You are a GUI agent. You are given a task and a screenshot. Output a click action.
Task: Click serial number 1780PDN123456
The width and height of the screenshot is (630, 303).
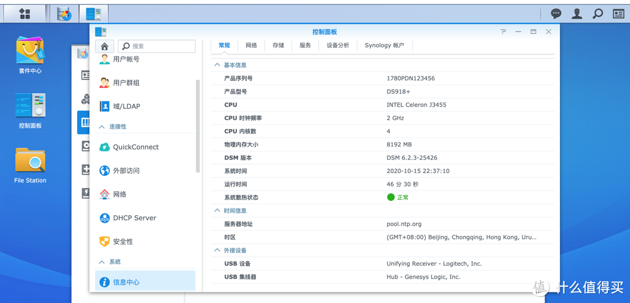[x=411, y=78]
